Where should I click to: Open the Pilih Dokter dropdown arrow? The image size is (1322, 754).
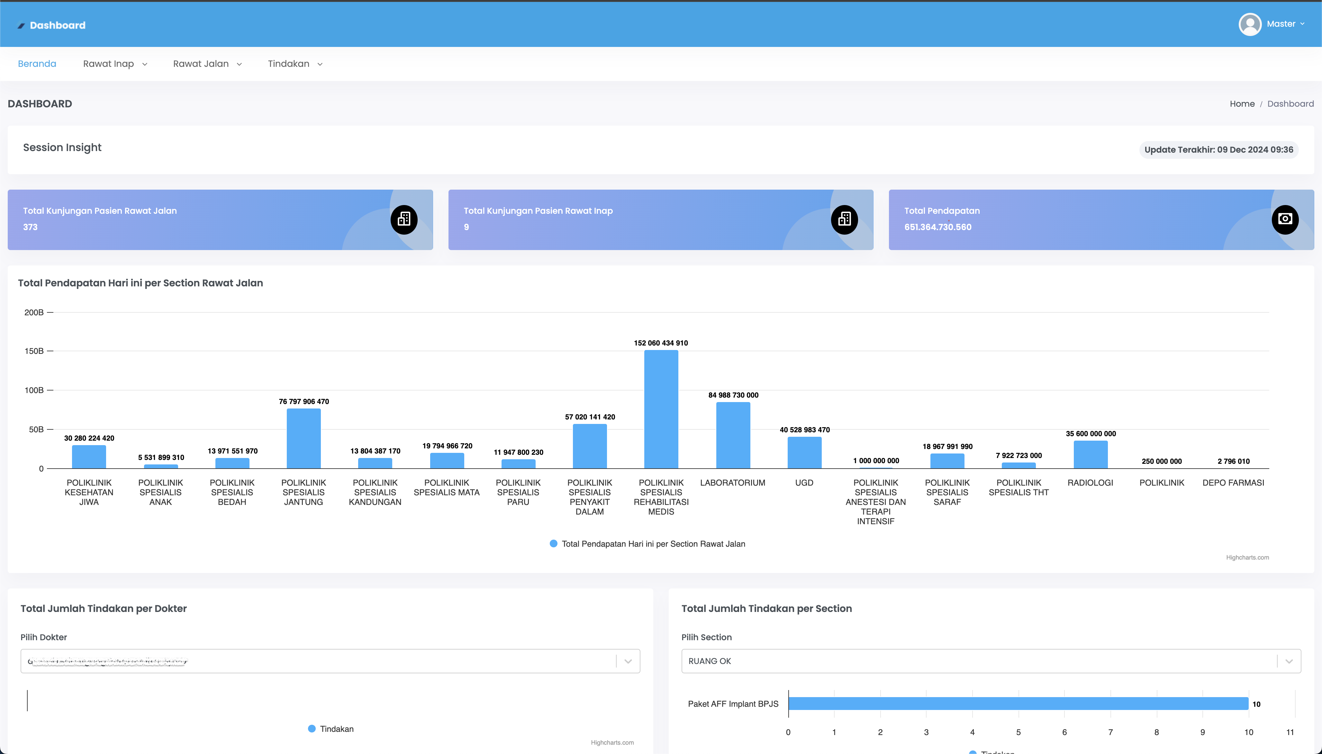628,661
